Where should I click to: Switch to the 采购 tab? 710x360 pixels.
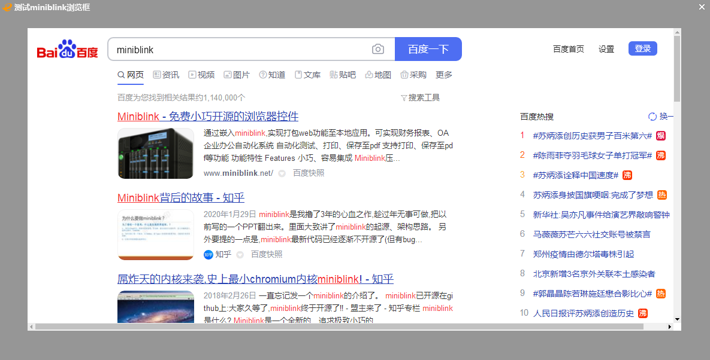pos(413,75)
